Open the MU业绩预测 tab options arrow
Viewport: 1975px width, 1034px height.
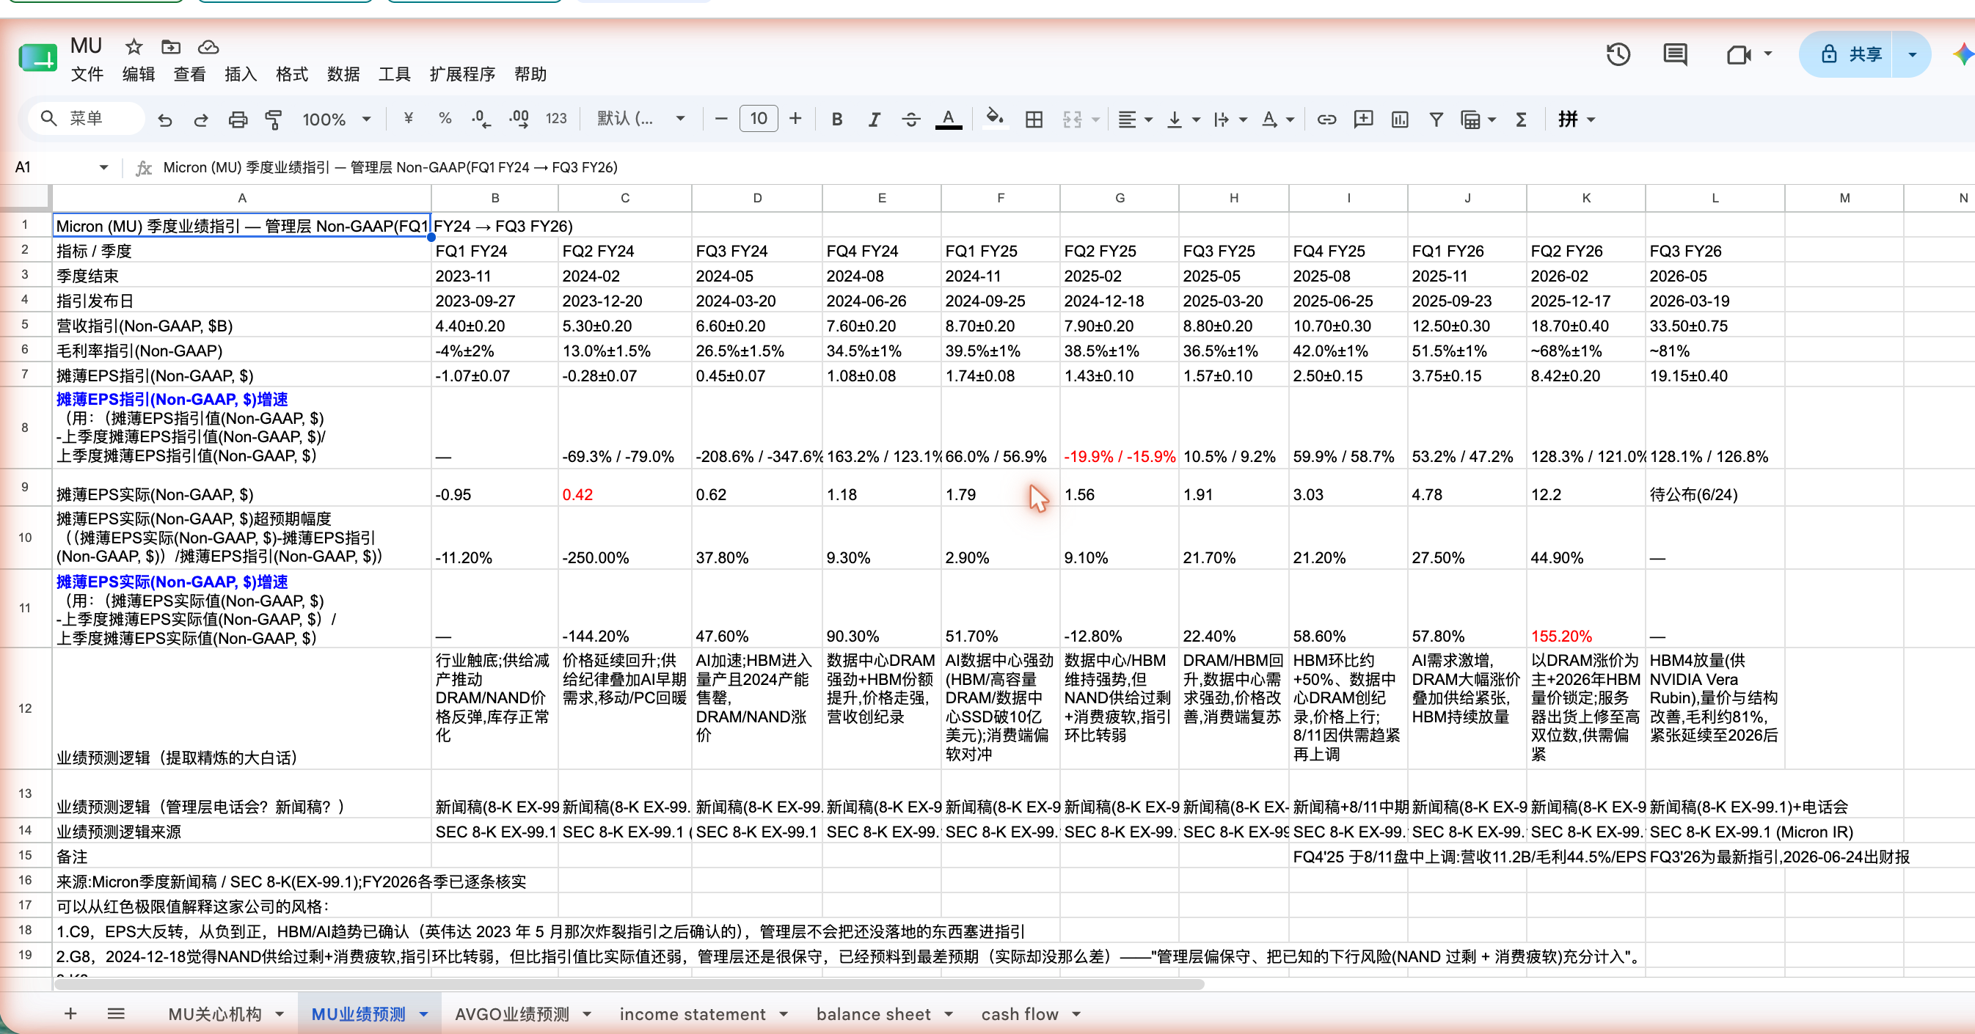423,1014
